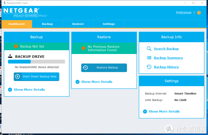The image size is (208, 135).
Task: Minimize the ReadySHARE Vault window
Action: 185,3
